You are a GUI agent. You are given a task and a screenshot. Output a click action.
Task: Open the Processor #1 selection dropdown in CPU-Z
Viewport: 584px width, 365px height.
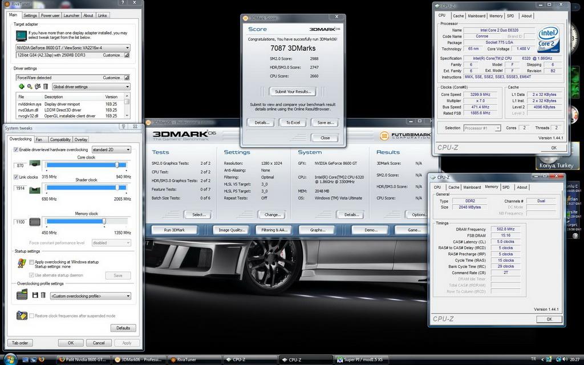482,128
